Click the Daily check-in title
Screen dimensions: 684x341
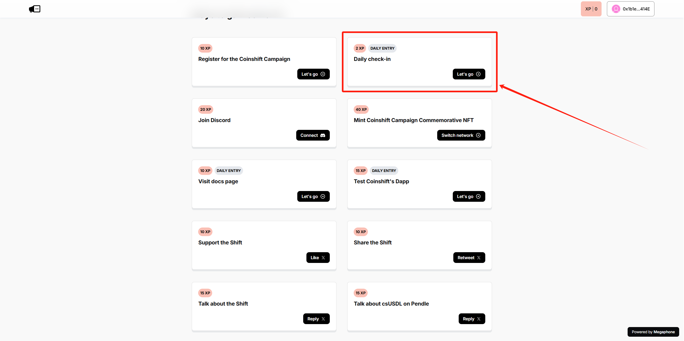click(x=372, y=59)
